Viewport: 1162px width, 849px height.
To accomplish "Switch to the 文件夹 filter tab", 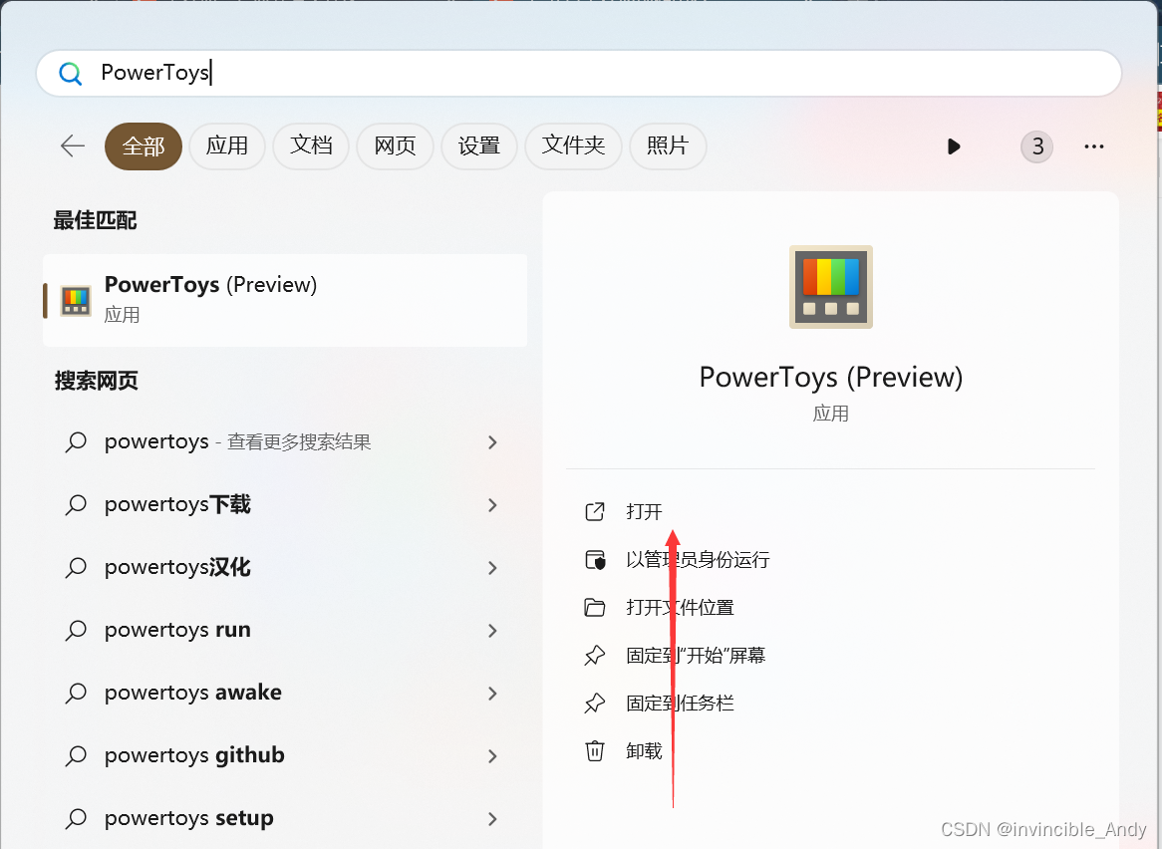I will click(574, 145).
